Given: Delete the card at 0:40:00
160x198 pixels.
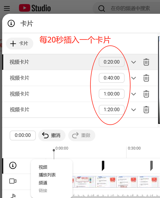Looking at the screenshot, I should 146,78.
